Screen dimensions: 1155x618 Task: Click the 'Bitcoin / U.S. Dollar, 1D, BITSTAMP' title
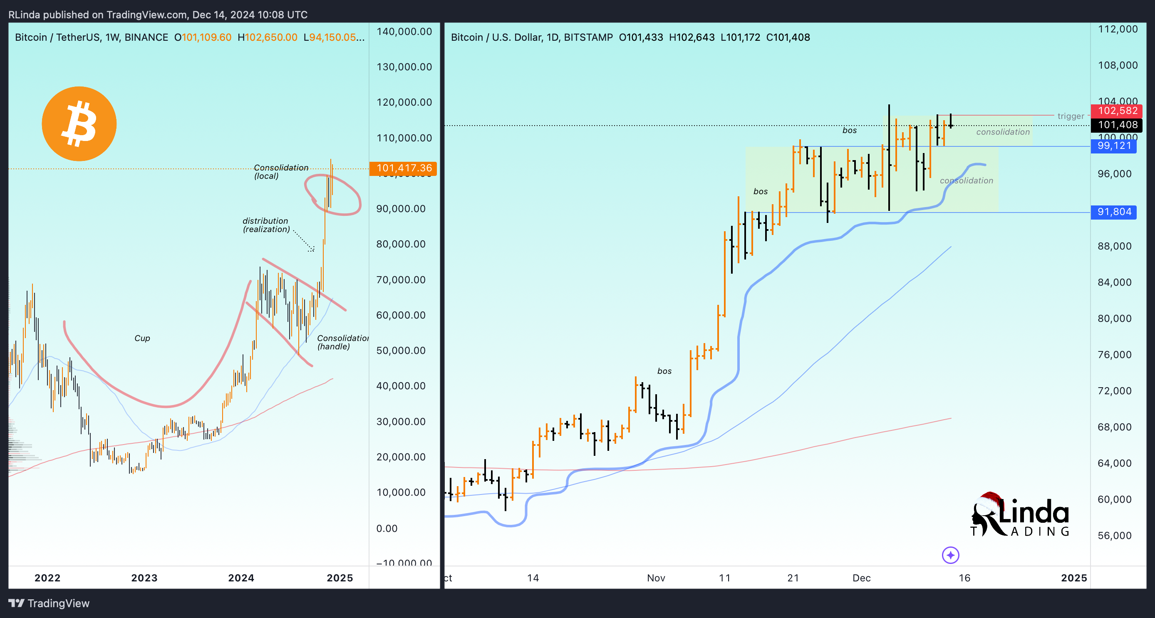click(x=532, y=37)
